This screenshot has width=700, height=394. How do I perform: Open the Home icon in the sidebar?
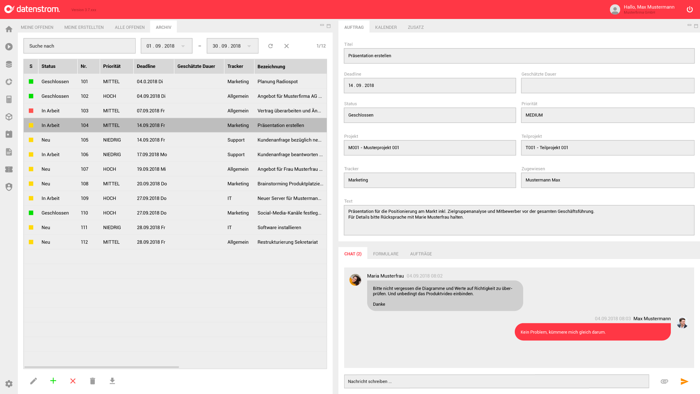click(x=9, y=29)
